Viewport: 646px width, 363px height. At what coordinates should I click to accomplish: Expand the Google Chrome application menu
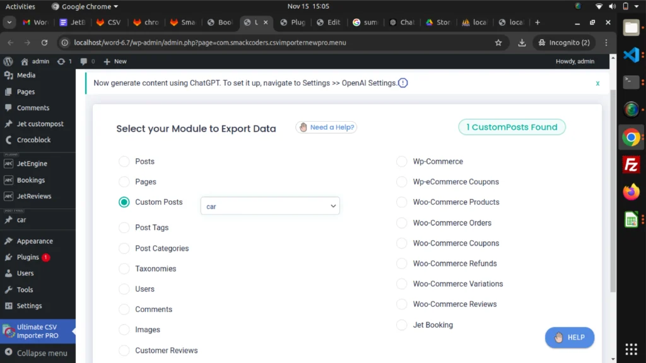[x=85, y=6]
